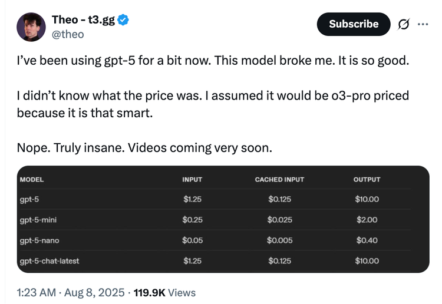442x304 pixels.
Task: Click the INPUT column header
Action: pos(192,180)
